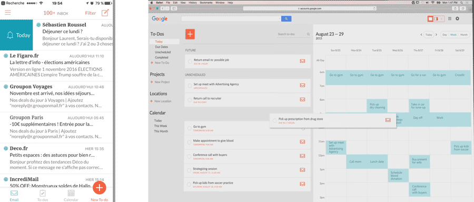Check off 'Conference call with buyers' to-do

pyautogui.click(x=190, y=156)
